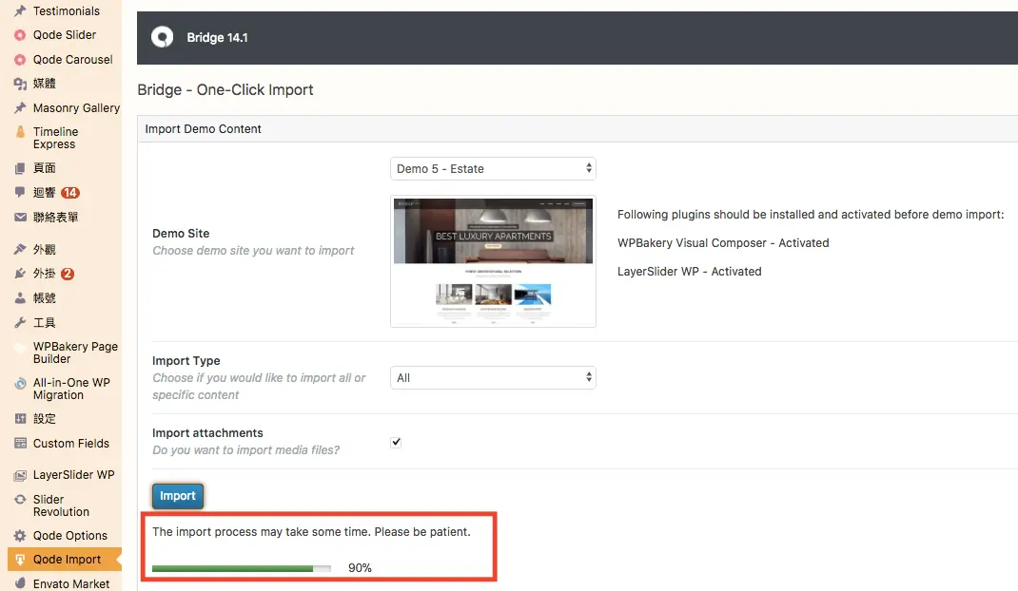Viewport: 1018px width, 591px height.
Task: Click the green import progress bar
Action: point(242,568)
